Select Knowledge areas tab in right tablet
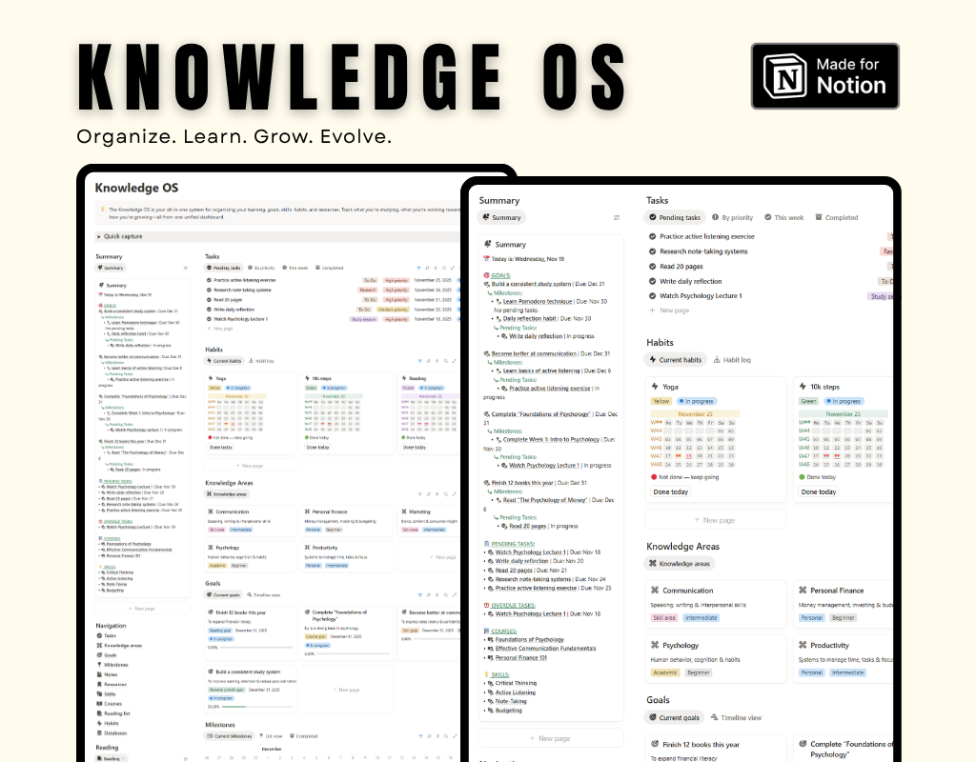The height and width of the screenshot is (762, 976). pos(679,564)
